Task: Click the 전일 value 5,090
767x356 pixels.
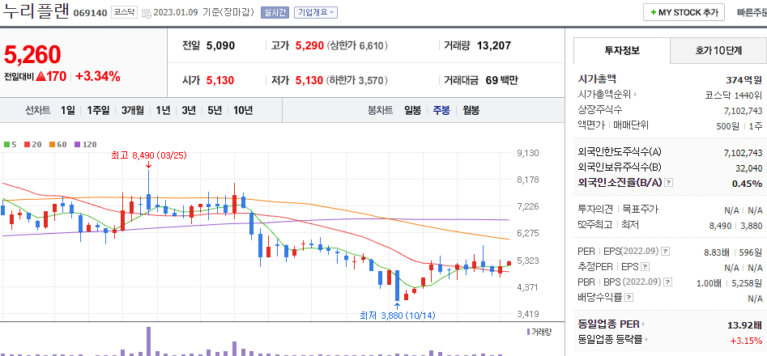Action: 220,46
